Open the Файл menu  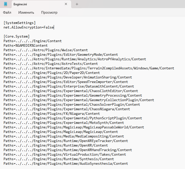7,12
